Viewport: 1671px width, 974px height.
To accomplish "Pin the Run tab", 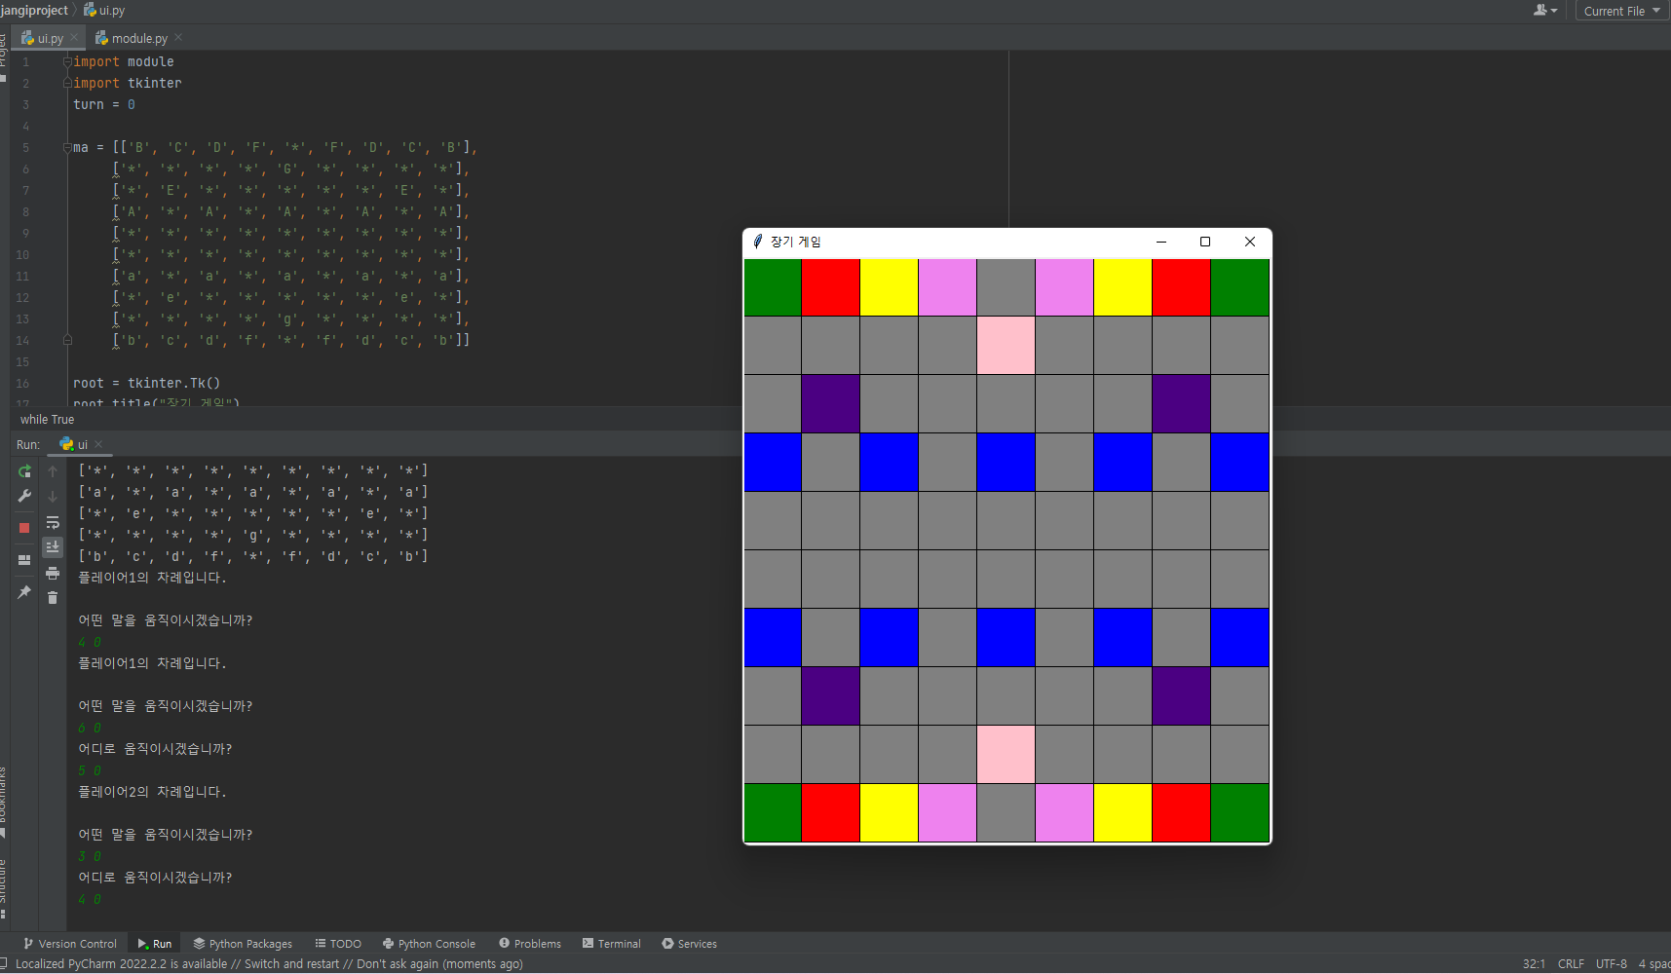I will (24, 592).
